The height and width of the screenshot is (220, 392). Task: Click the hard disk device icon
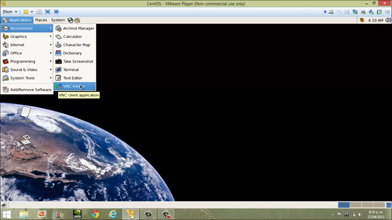[331, 12]
